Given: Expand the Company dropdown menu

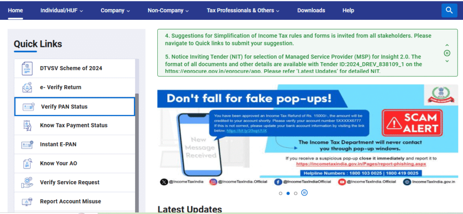Looking at the screenshot, I should pyautogui.click(x=115, y=10).
